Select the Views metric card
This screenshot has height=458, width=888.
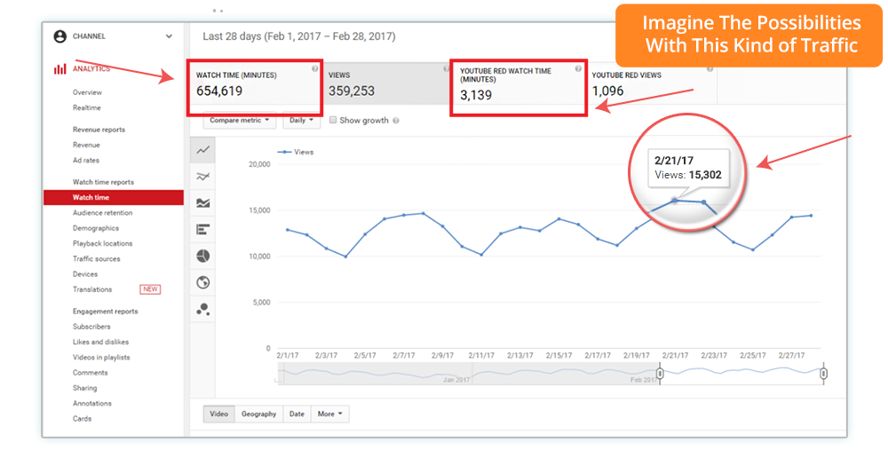pos(387,83)
